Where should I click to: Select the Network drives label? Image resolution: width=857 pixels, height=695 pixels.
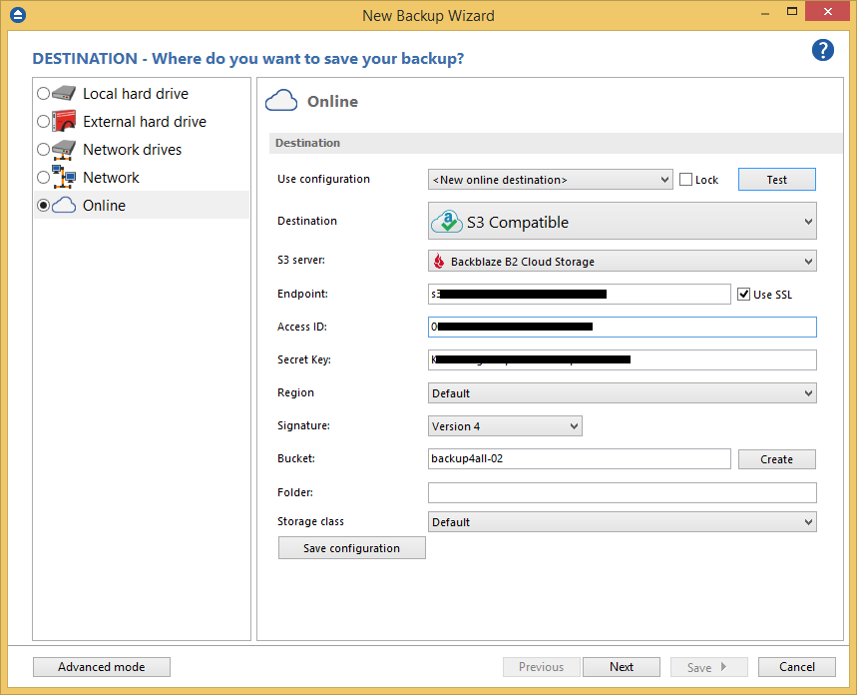coord(133,150)
